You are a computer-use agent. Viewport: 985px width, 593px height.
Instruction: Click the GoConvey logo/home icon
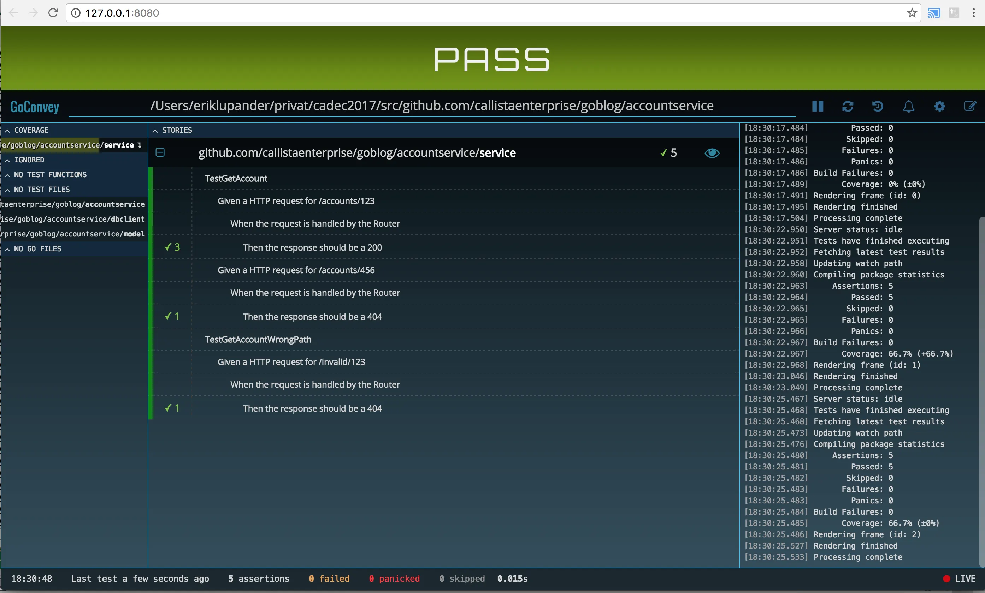pyautogui.click(x=35, y=106)
